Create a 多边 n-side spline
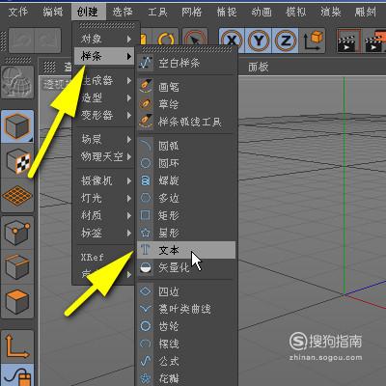Viewport: 386px width, 386px height. [186, 198]
